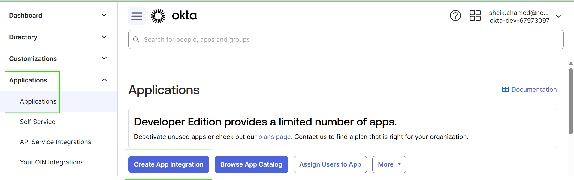Click the search magnifier icon

click(136, 40)
